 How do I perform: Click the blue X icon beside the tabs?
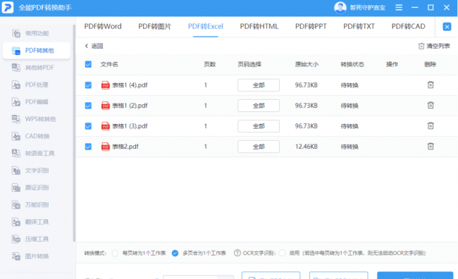tap(447, 27)
